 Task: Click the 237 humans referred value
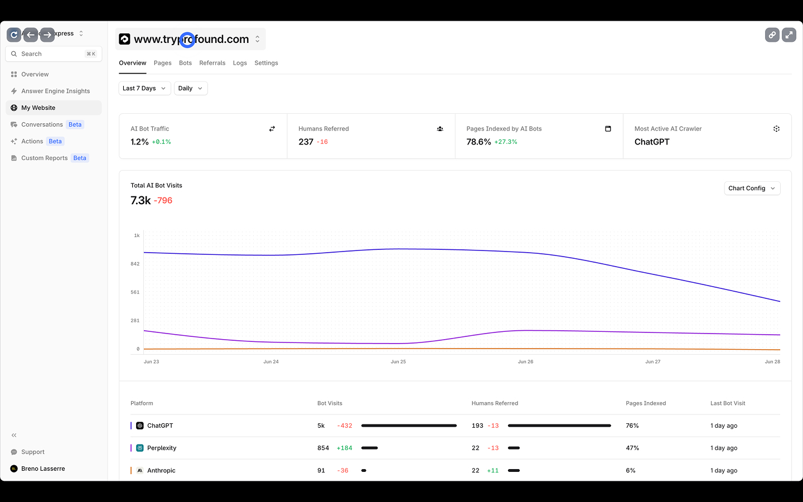coord(306,142)
